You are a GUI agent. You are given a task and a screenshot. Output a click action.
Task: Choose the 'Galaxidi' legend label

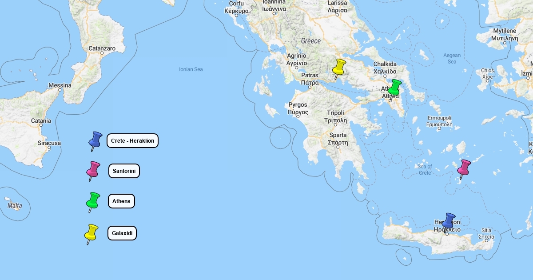pyautogui.click(x=122, y=233)
